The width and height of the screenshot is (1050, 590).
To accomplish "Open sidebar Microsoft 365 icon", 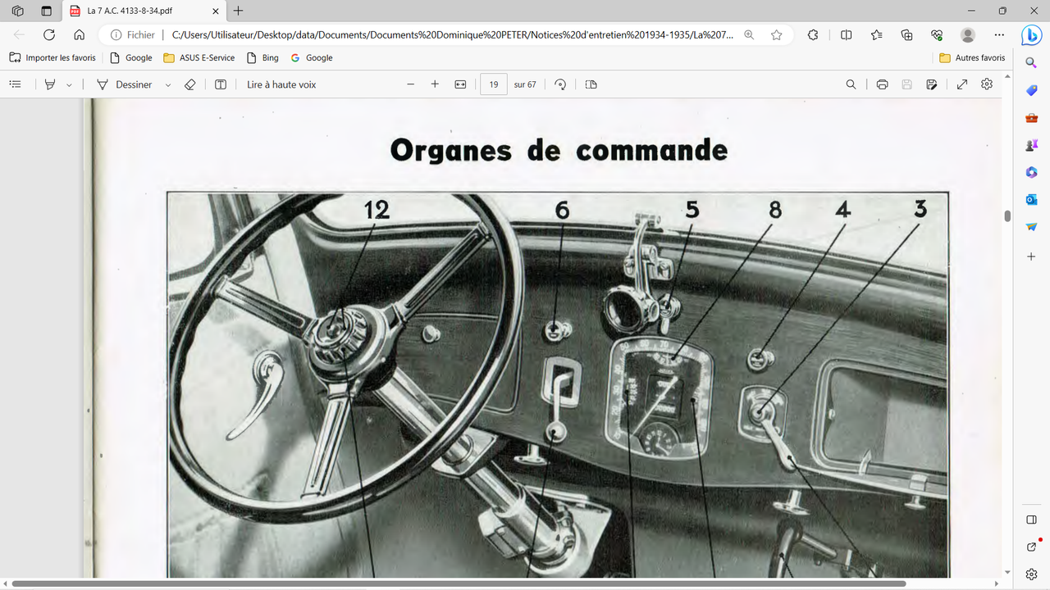I will click(x=1031, y=172).
